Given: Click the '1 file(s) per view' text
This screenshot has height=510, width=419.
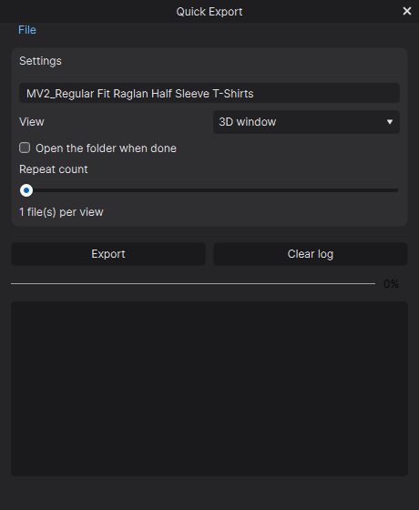Looking at the screenshot, I should click(61, 212).
